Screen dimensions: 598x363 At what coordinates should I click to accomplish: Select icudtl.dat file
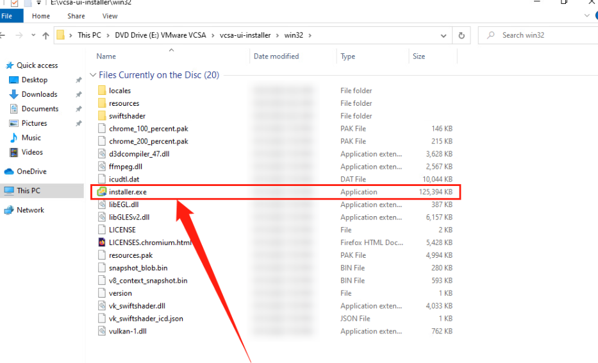pyautogui.click(x=124, y=179)
